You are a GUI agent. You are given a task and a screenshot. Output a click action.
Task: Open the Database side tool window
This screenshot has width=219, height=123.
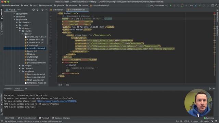click(x=217, y=30)
